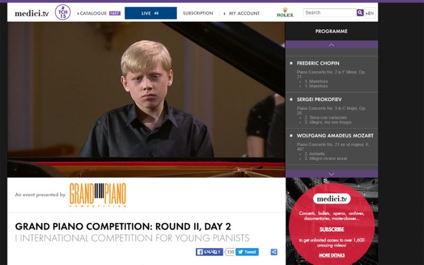Open the EN language selector

370,13
